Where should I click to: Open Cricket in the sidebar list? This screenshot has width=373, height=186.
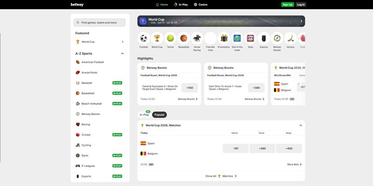click(x=100, y=135)
